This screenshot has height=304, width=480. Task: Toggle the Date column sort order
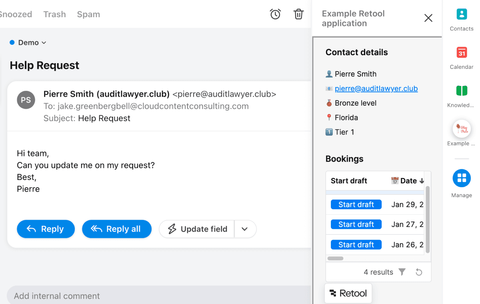[x=408, y=180]
